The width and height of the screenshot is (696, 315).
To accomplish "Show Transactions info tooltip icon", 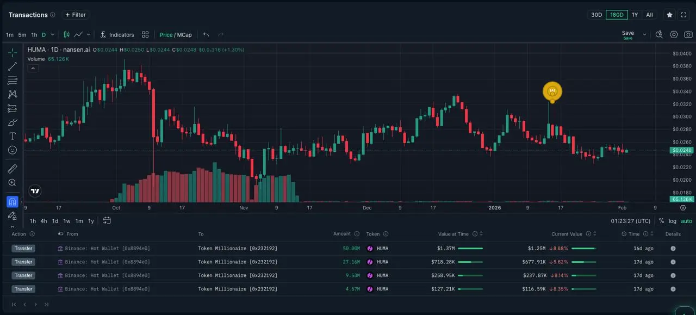I will (x=52, y=15).
